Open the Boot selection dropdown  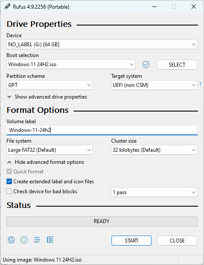71,64
